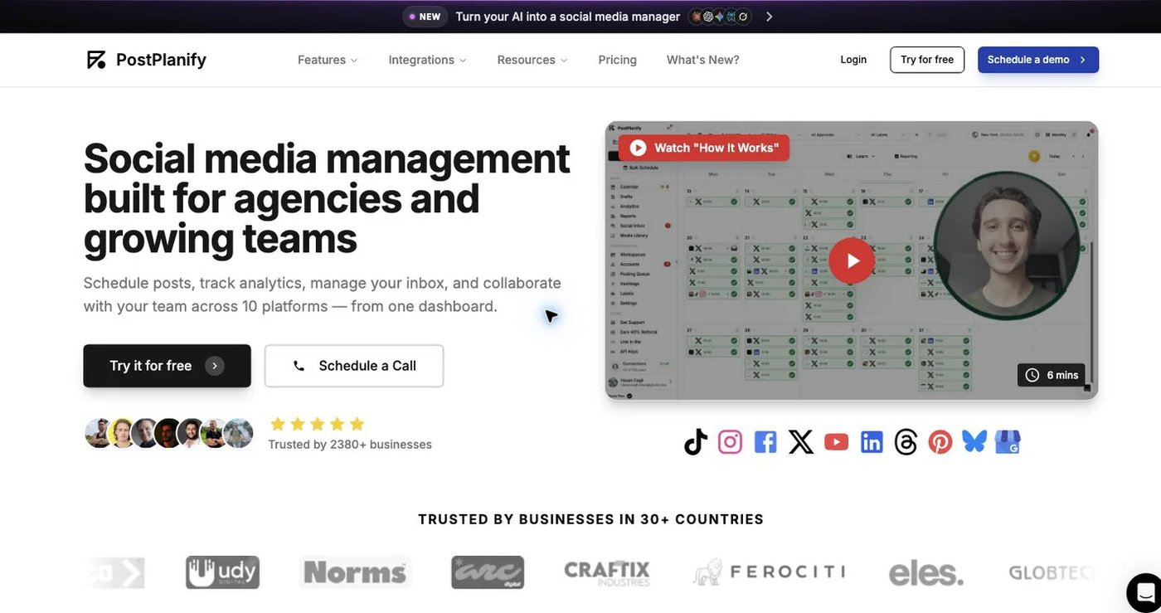
Task: Click the Login link
Action: pos(853,60)
